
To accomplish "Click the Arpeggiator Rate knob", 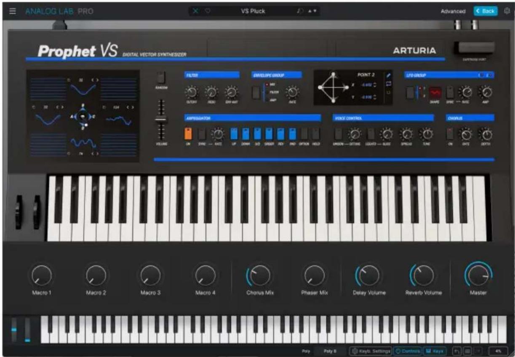I will pos(218,134).
